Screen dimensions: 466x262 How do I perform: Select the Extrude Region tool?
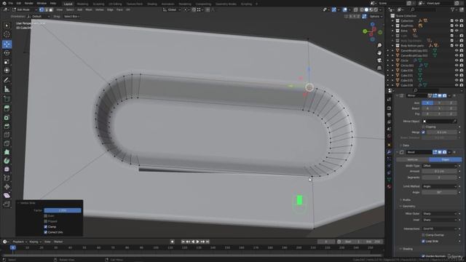point(7,108)
